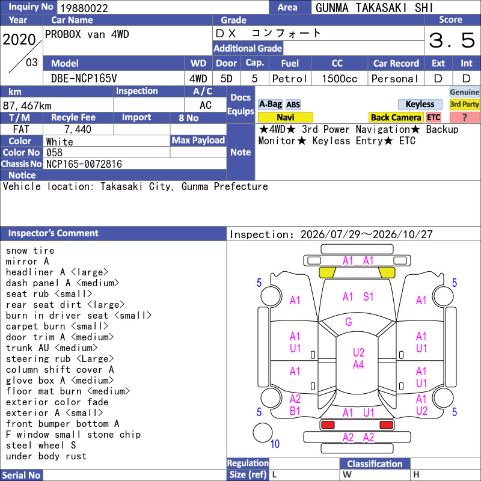Click the right yellow headlight on diagram
This screenshot has width=481, height=481.
387,272
